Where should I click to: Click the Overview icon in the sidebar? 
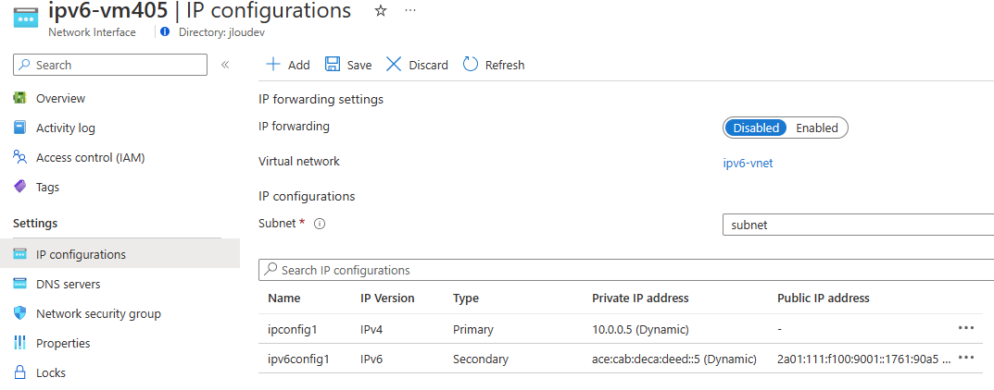click(x=20, y=98)
